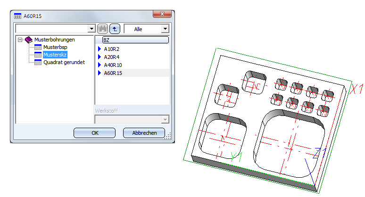The image size is (365, 197).
Task: Click the Quadrat gerundet table icon
Action: (x=38, y=62)
